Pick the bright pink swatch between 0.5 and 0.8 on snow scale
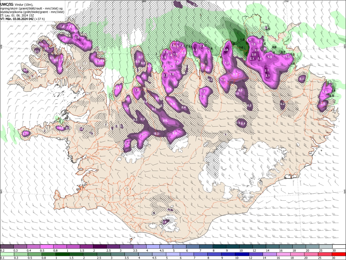The width and height of the screenshot is (346, 260). pos(46,247)
